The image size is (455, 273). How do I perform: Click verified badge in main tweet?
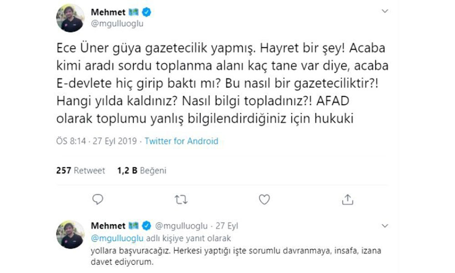point(147,12)
